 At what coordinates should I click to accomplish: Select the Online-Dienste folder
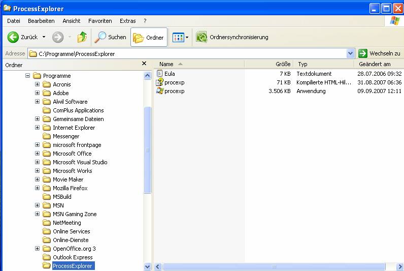coord(71,240)
